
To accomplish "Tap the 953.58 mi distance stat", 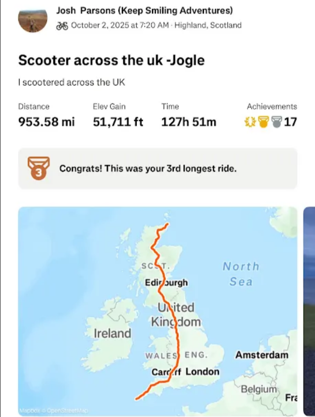I will (46, 122).
